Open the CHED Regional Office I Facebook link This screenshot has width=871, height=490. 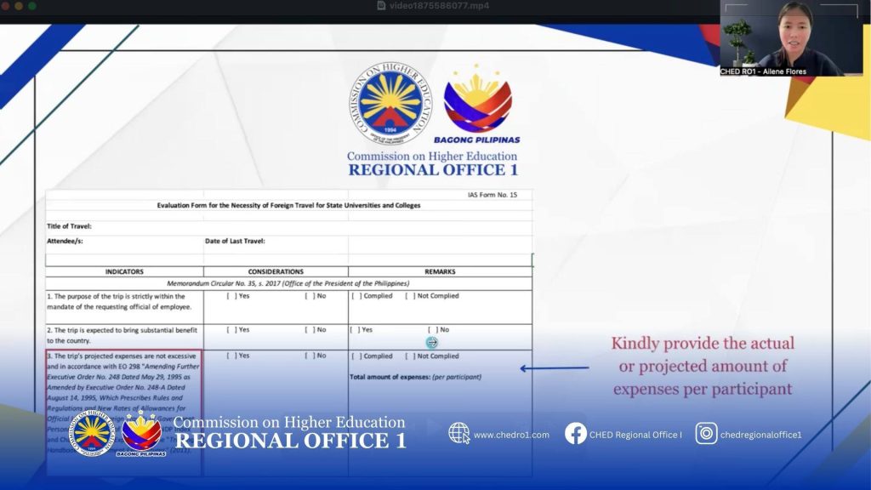tap(635, 435)
